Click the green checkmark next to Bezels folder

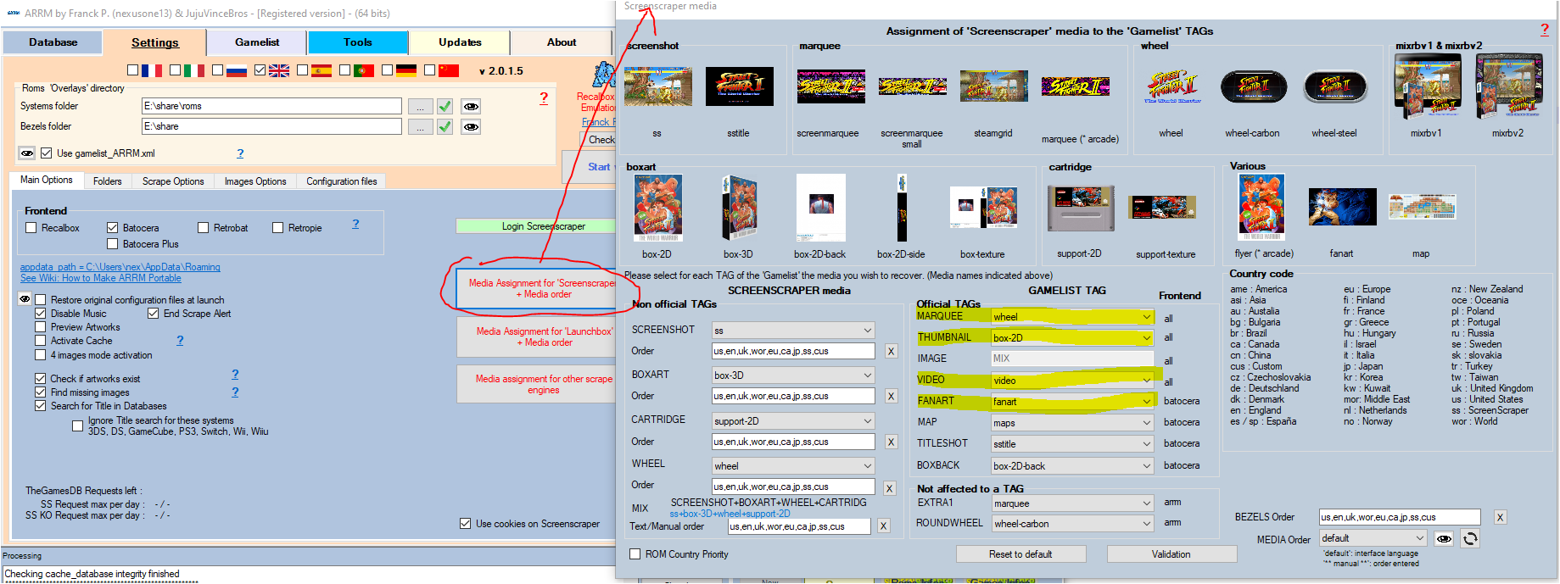tap(445, 126)
